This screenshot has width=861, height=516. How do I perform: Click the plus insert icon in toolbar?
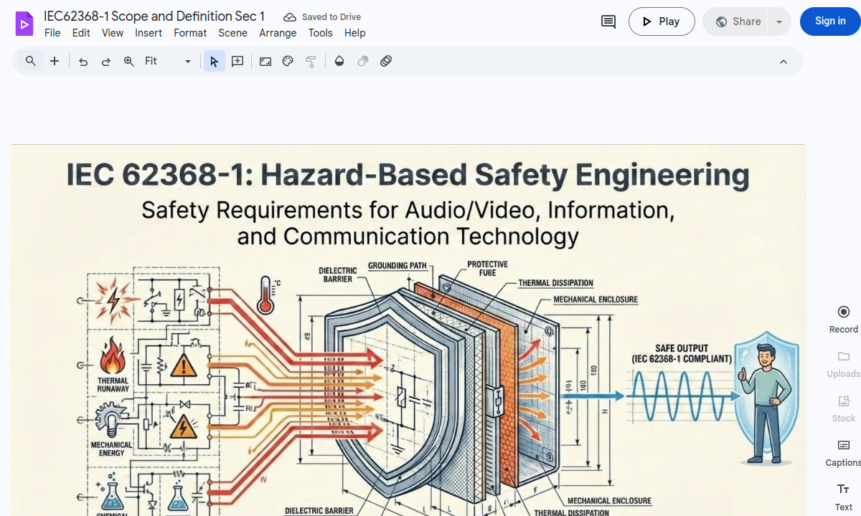pyautogui.click(x=55, y=62)
